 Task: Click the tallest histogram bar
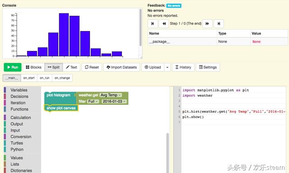tap(64, 35)
